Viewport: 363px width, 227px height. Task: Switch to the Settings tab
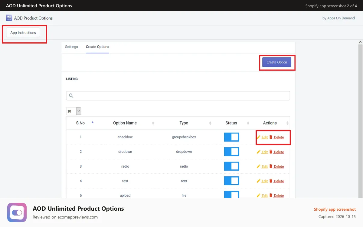tap(72, 47)
